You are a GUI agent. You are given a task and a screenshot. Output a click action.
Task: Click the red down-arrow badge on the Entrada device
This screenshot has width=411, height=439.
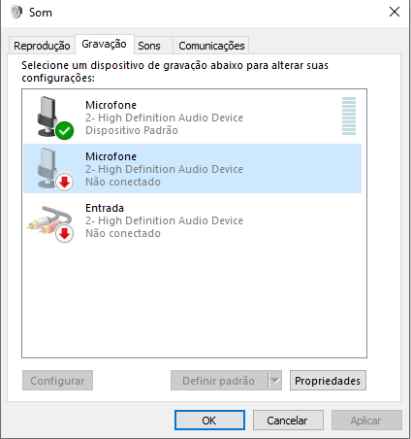[x=65, y=233]
